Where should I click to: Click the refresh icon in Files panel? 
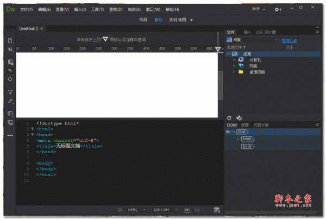click(229, 117)
